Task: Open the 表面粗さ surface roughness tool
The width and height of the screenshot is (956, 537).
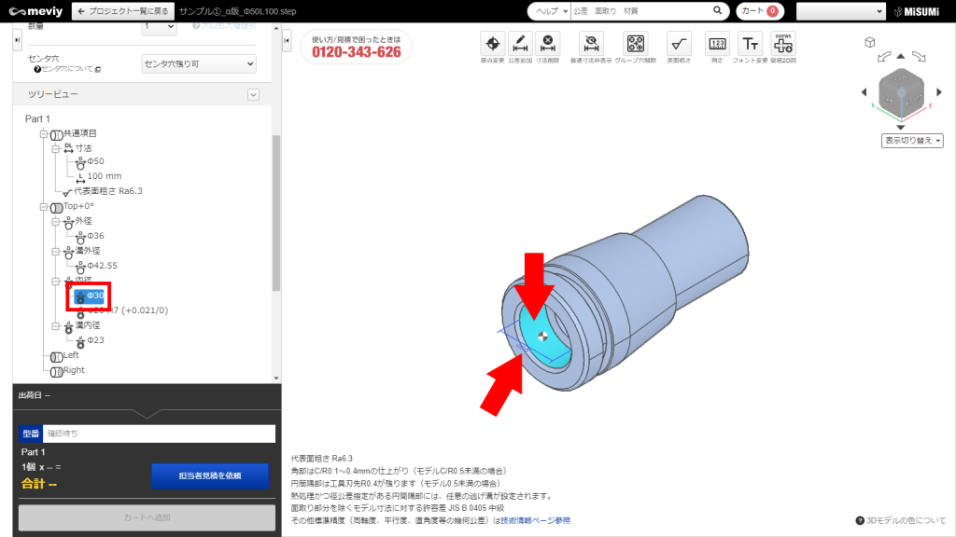Action: tap(679, 45)
